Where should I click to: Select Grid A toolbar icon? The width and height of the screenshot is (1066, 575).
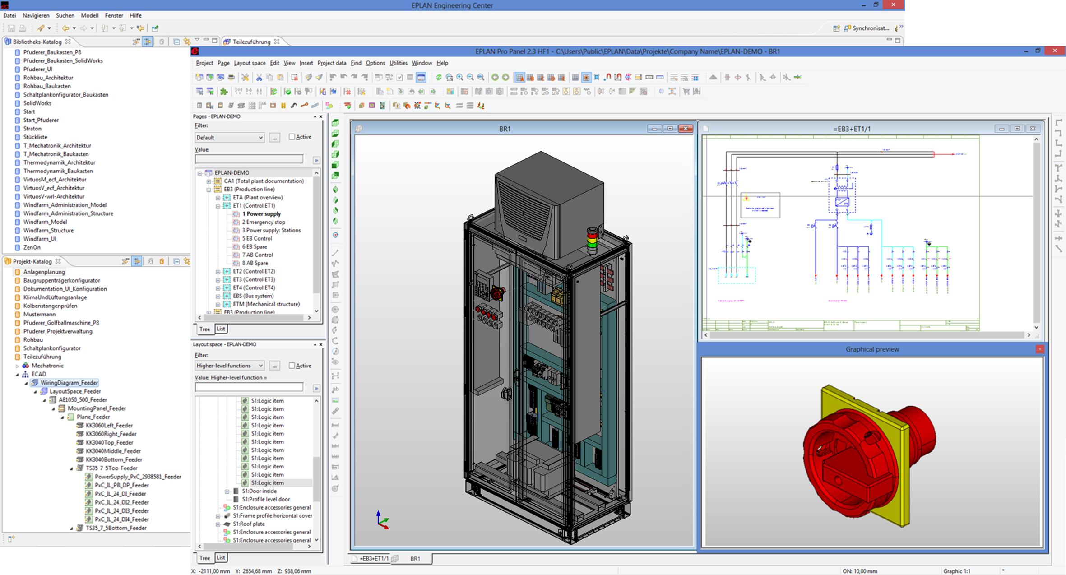[520, 77]
